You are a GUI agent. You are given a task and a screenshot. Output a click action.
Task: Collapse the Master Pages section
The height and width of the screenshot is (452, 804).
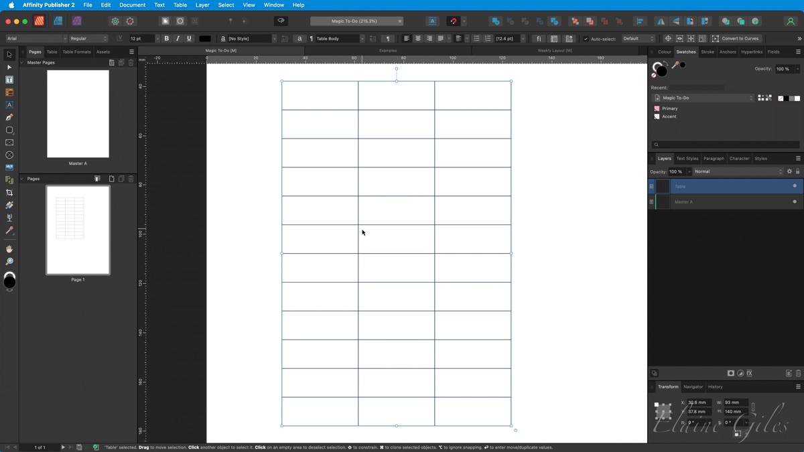pyautogui.click(x=22, y=62)
